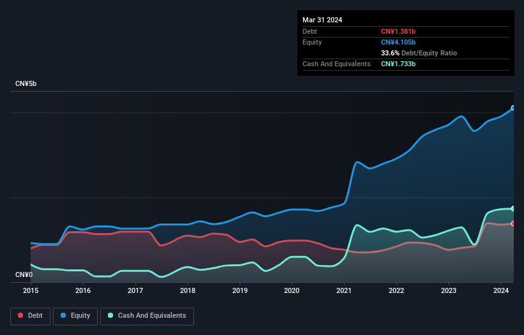This screenshot has height=335, width=524.
Task: Select the 2018 x-axis label
Action: 188,290
